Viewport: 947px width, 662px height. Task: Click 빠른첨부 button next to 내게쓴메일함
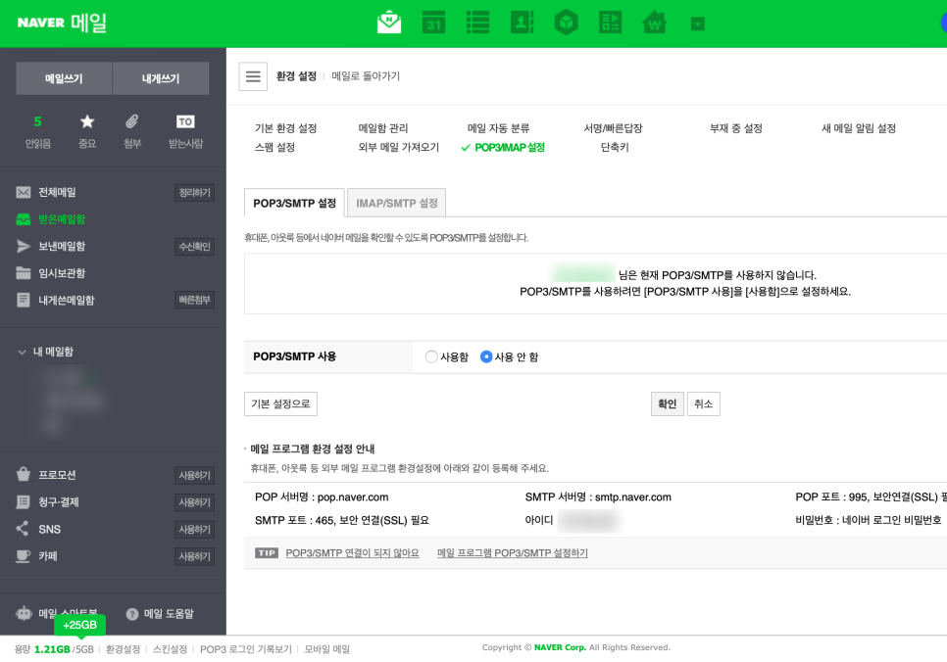click(x=194, y=300)
